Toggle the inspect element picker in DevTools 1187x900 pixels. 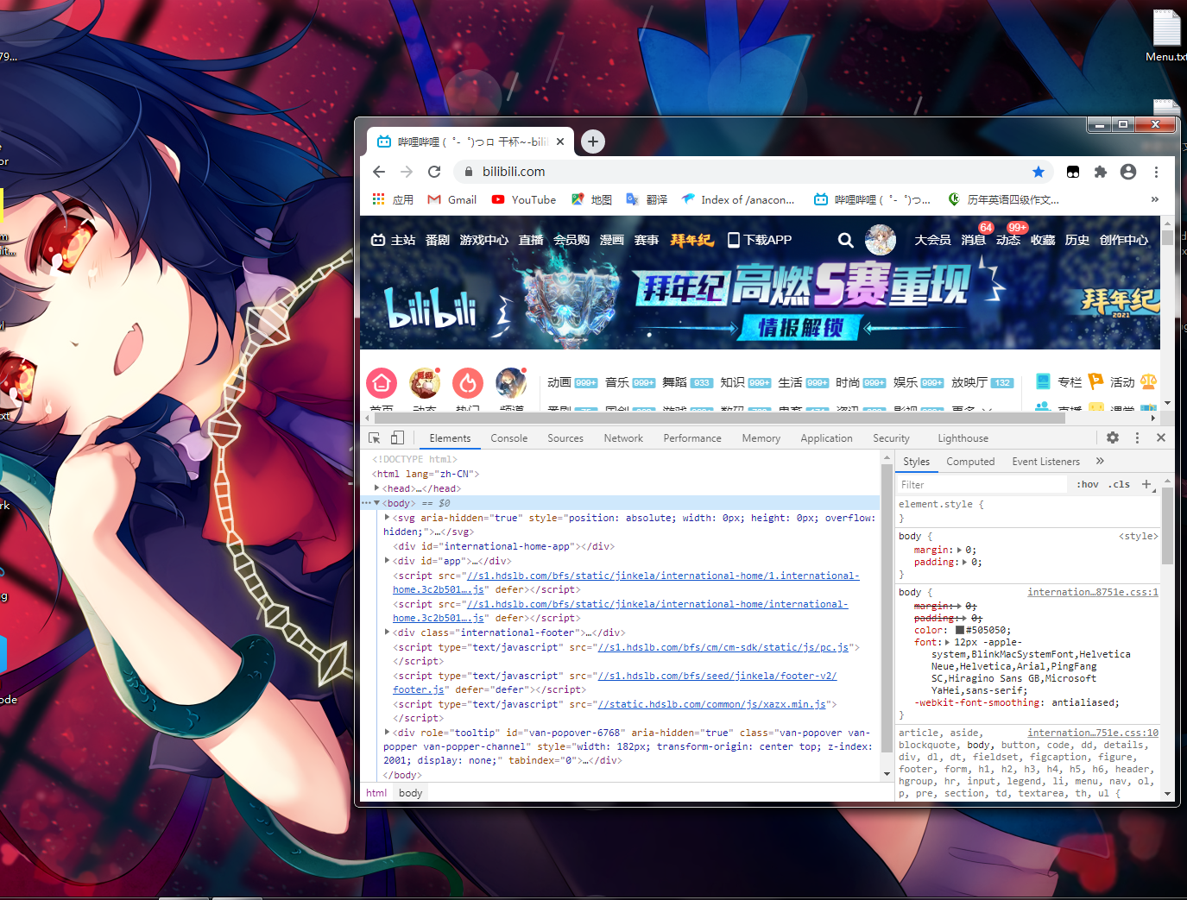click(x=374, y=438)
